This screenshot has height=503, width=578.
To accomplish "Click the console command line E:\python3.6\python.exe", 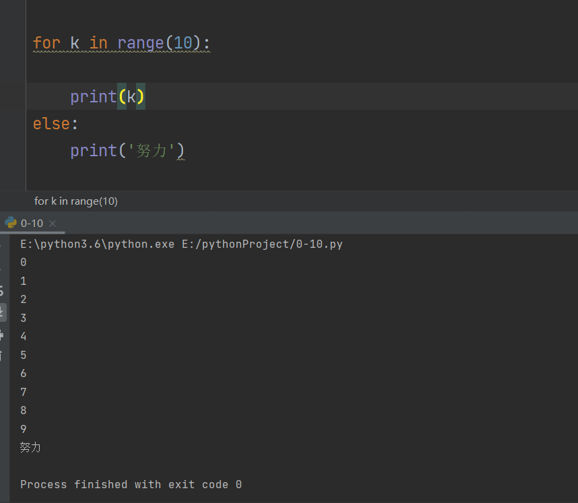I will pos(98,244).
